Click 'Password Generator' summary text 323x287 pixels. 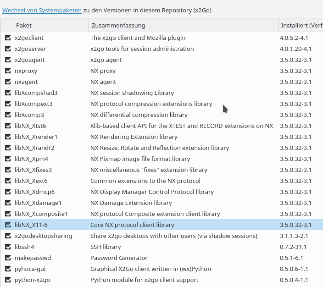[119, 258]
